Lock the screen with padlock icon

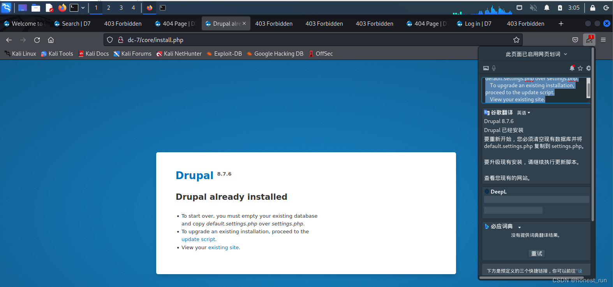coord(593,7)
